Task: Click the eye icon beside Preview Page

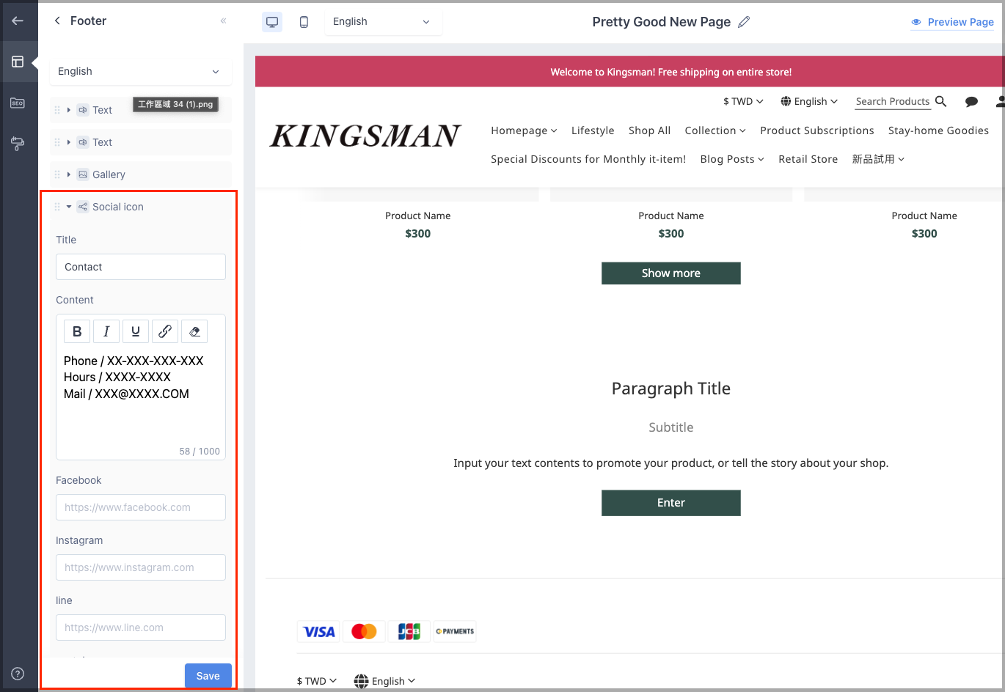Action: (x=916, y=22)
